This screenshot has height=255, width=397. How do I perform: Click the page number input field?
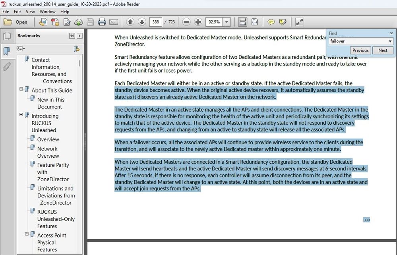click(x=155, y=22)
